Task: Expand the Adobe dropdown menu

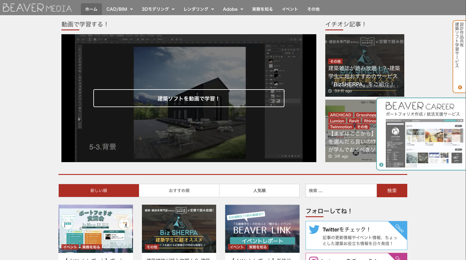Action: 233,9
